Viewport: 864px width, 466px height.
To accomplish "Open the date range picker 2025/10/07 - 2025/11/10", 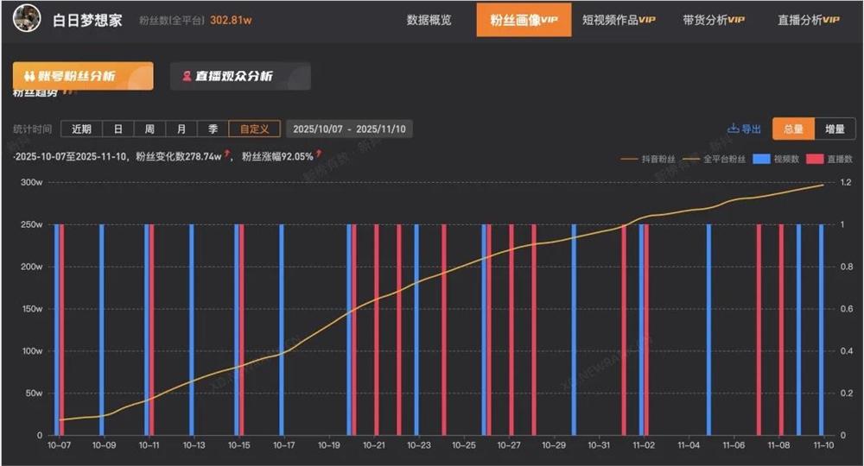I will [349, 129].
